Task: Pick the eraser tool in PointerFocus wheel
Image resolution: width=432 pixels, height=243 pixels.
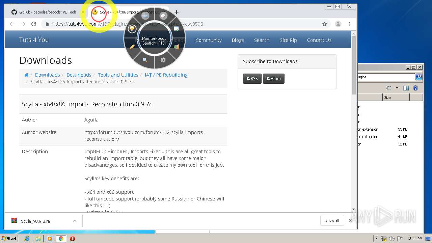Action: point(163,16)
